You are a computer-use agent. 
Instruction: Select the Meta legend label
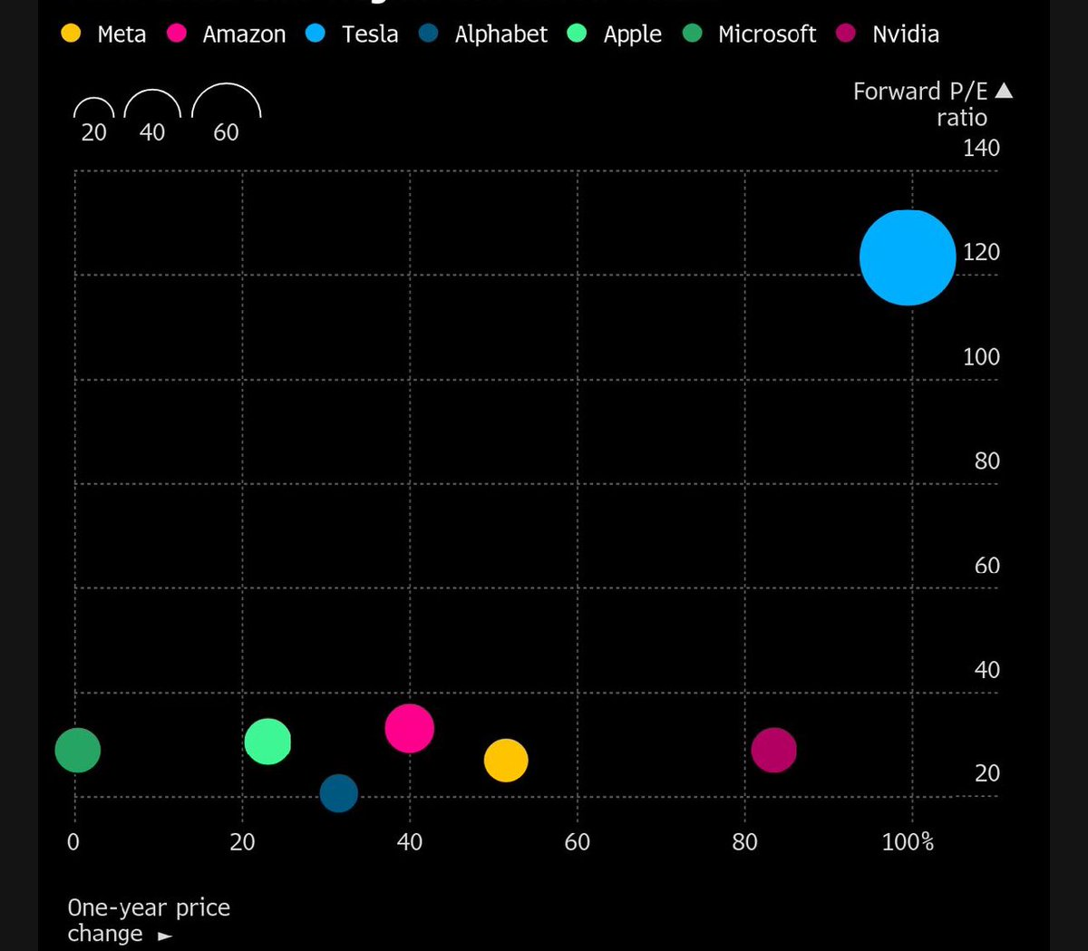(x=121, y=34)
